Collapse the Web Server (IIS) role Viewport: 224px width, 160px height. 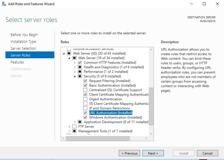(x=64, y=53)
